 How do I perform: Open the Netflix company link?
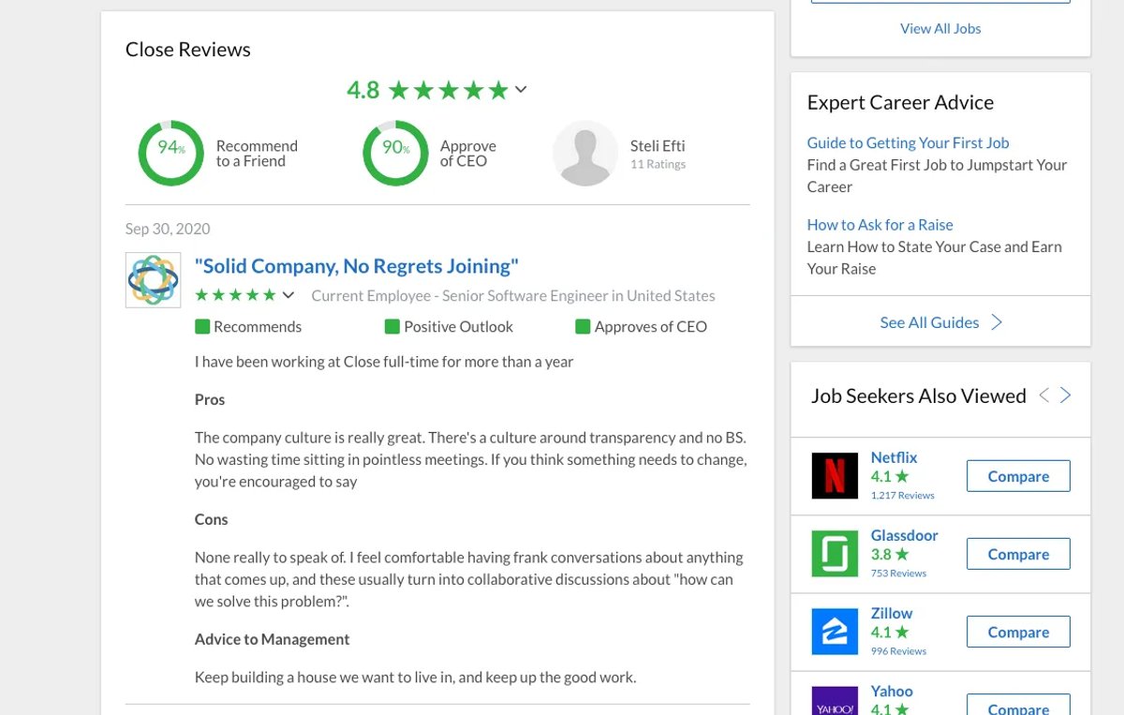[894, 457]
